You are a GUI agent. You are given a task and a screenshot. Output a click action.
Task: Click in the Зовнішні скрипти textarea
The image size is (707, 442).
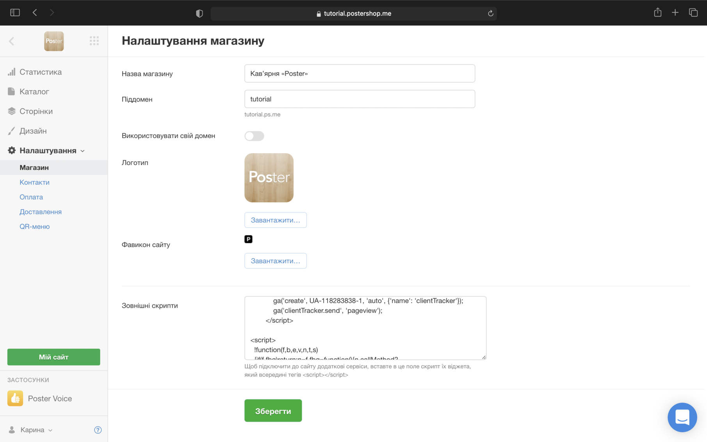click(365, 328)
